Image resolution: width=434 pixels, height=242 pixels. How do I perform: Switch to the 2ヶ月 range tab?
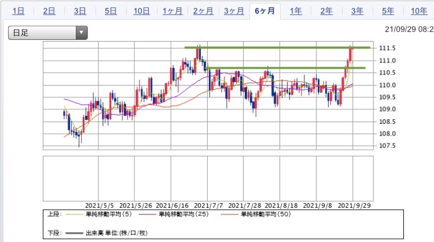(203, 12)
